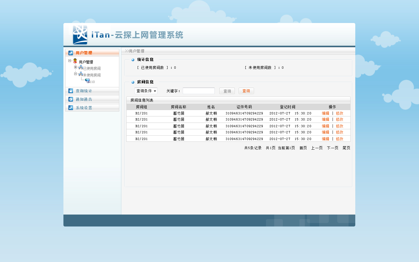Image resolution: width=419 pixels, height=262 pixels.
Task: Focus the 关键字 keyword input field
Action: (x=199, y=91)
